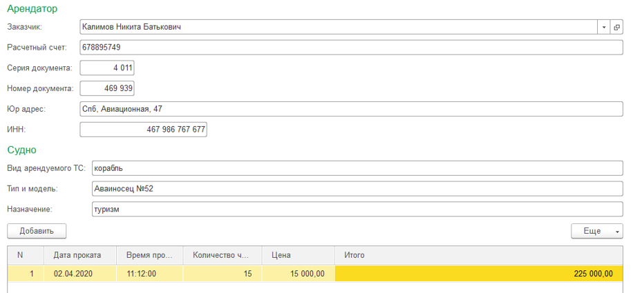633x293 pixels.
Task: Select the total cell 225 000,00
Action: (479, 274)
